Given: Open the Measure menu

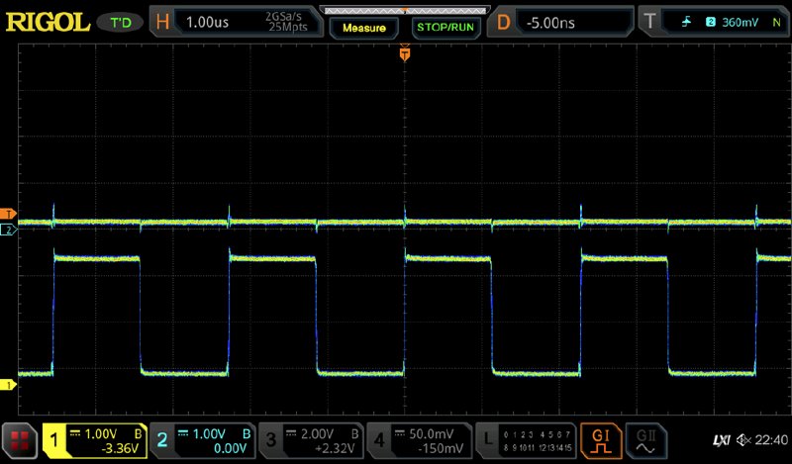Looking at the screenshot, I should (x=364, y=28).
